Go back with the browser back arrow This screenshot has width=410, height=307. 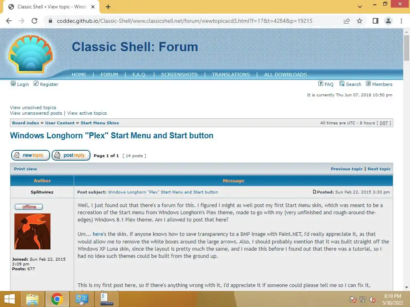(9, 21)
